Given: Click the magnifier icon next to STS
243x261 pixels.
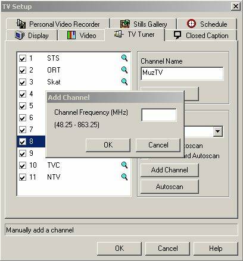Looking at the screenshot, I should 124,58.
